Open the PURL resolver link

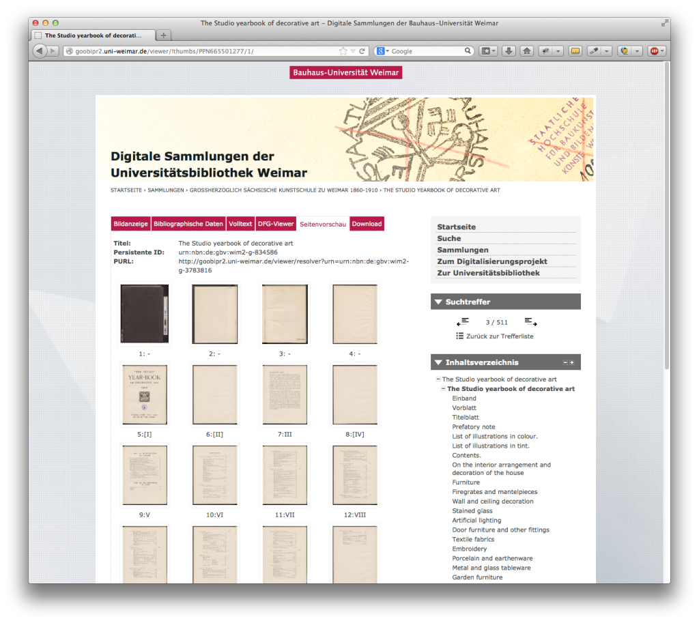pyautogui.click(x=294, y=265)
